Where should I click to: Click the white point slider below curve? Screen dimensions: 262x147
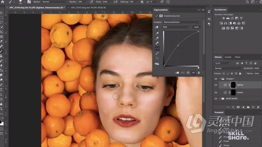point(198,67)
